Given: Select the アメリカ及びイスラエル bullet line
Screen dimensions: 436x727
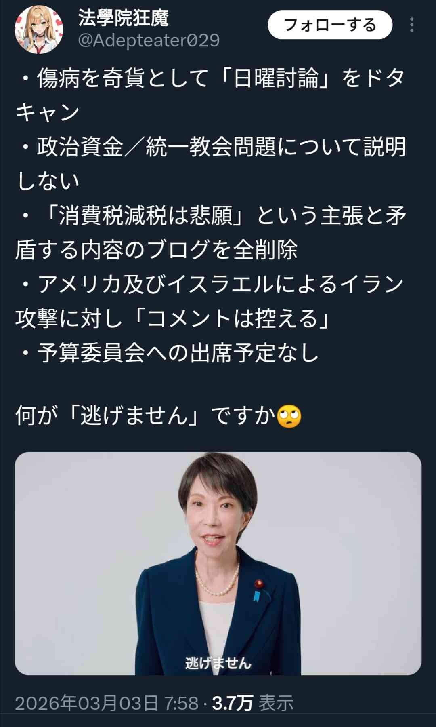Looking at the screenshot, I should pyautogui.click(x=210, y=301).
